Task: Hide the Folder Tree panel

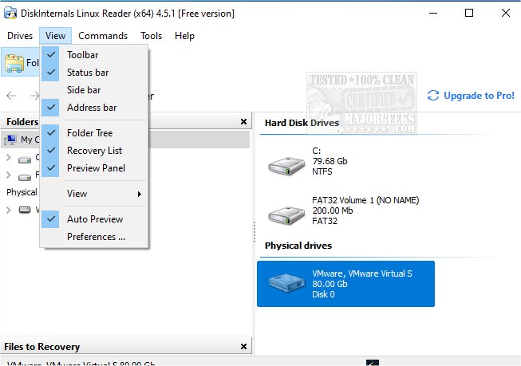Action: click(94, 133)
